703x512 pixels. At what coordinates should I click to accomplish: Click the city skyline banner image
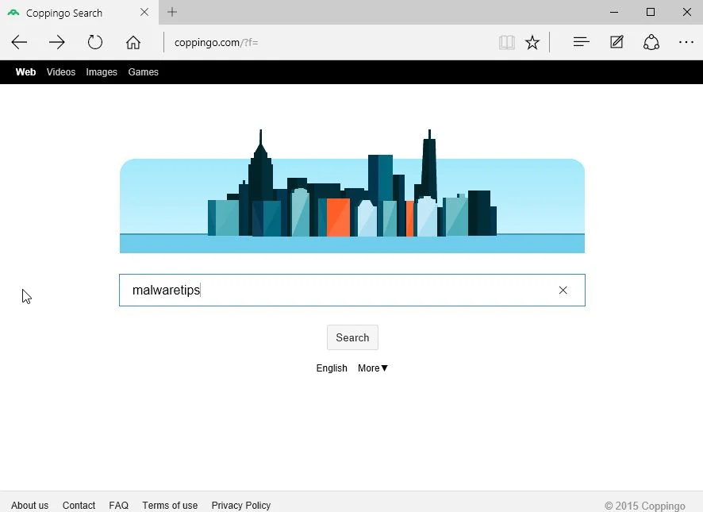(352, 191)
